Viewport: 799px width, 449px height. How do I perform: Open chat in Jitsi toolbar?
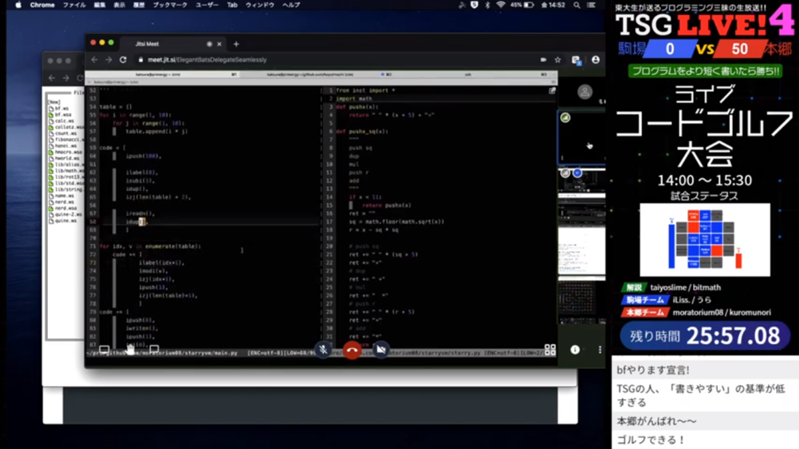(154, 349)
